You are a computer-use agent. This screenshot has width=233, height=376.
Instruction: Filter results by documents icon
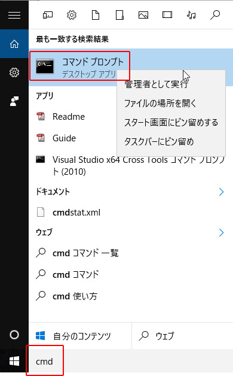(96, 15)
